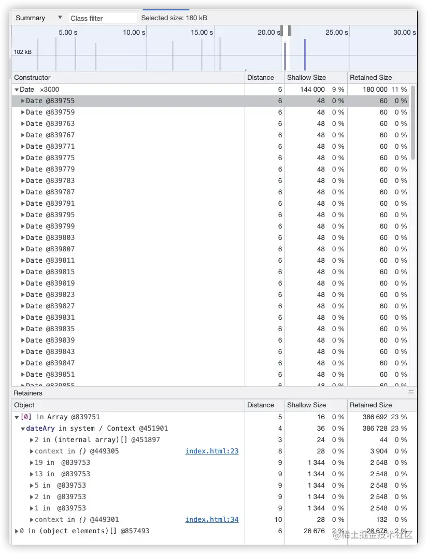The image size is (427, 554).
Task: Expand the Date @839771 row
Action: click(x=23, y=147)
